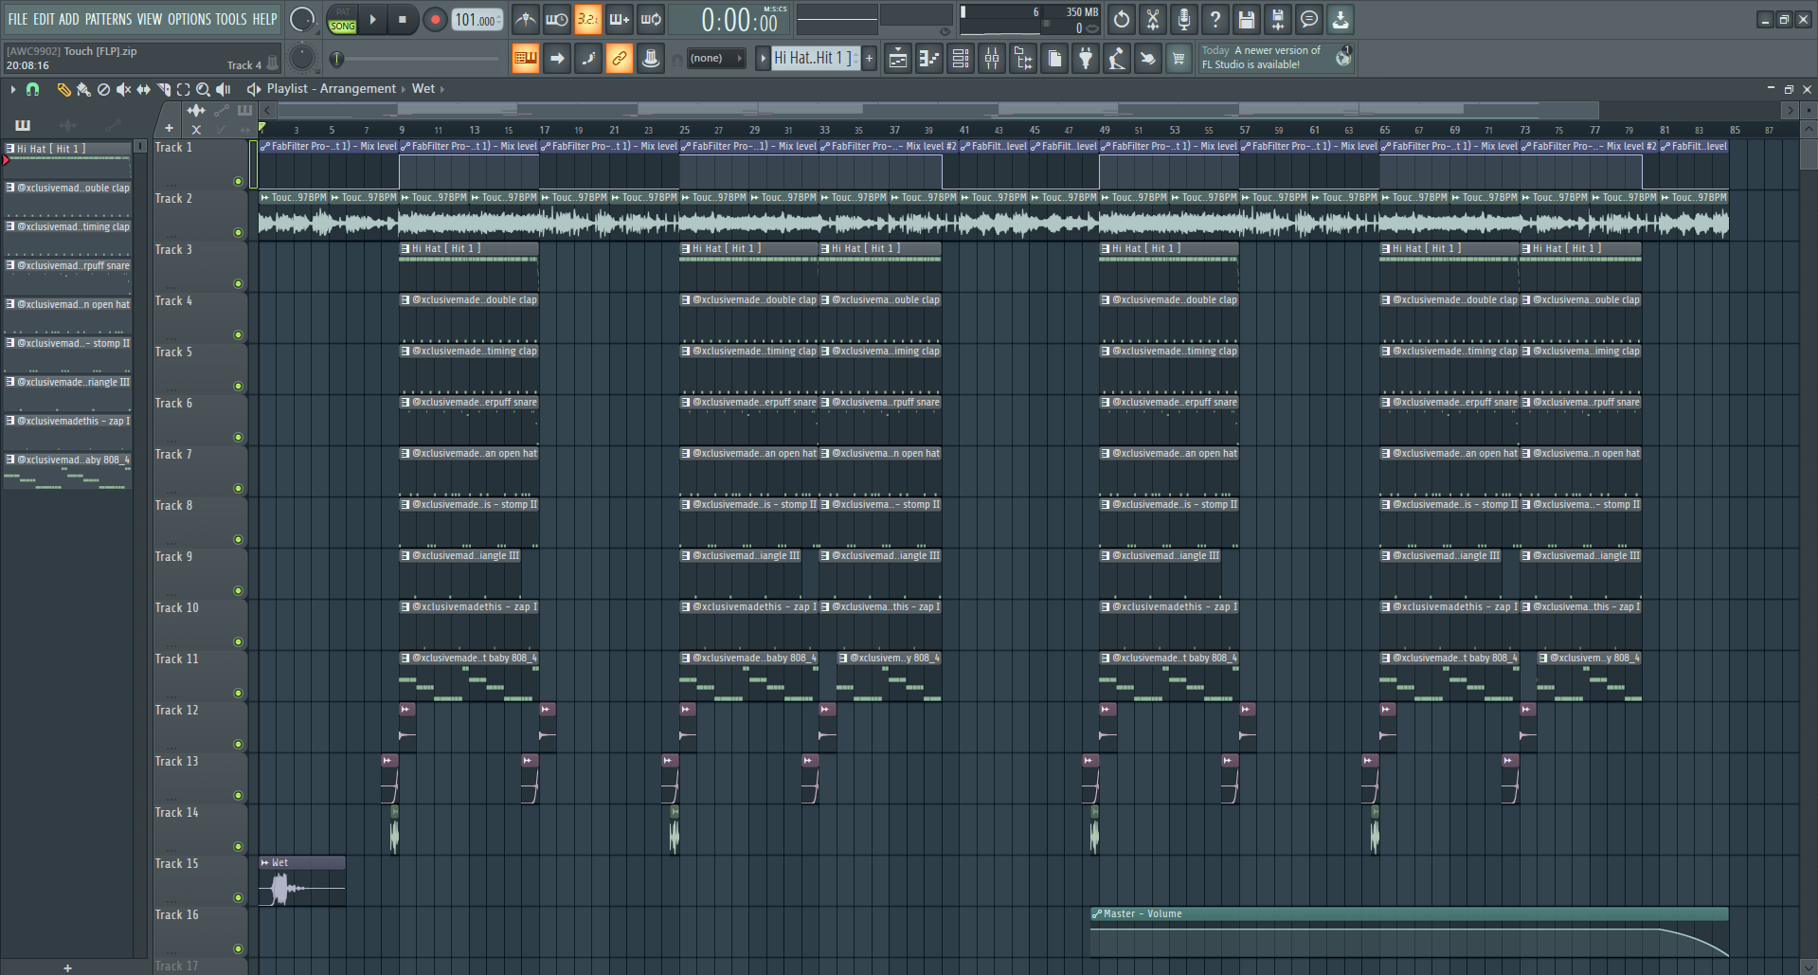Open the playlist options menu arrow
The image size is (1818, 975).
tap(12, 89)
